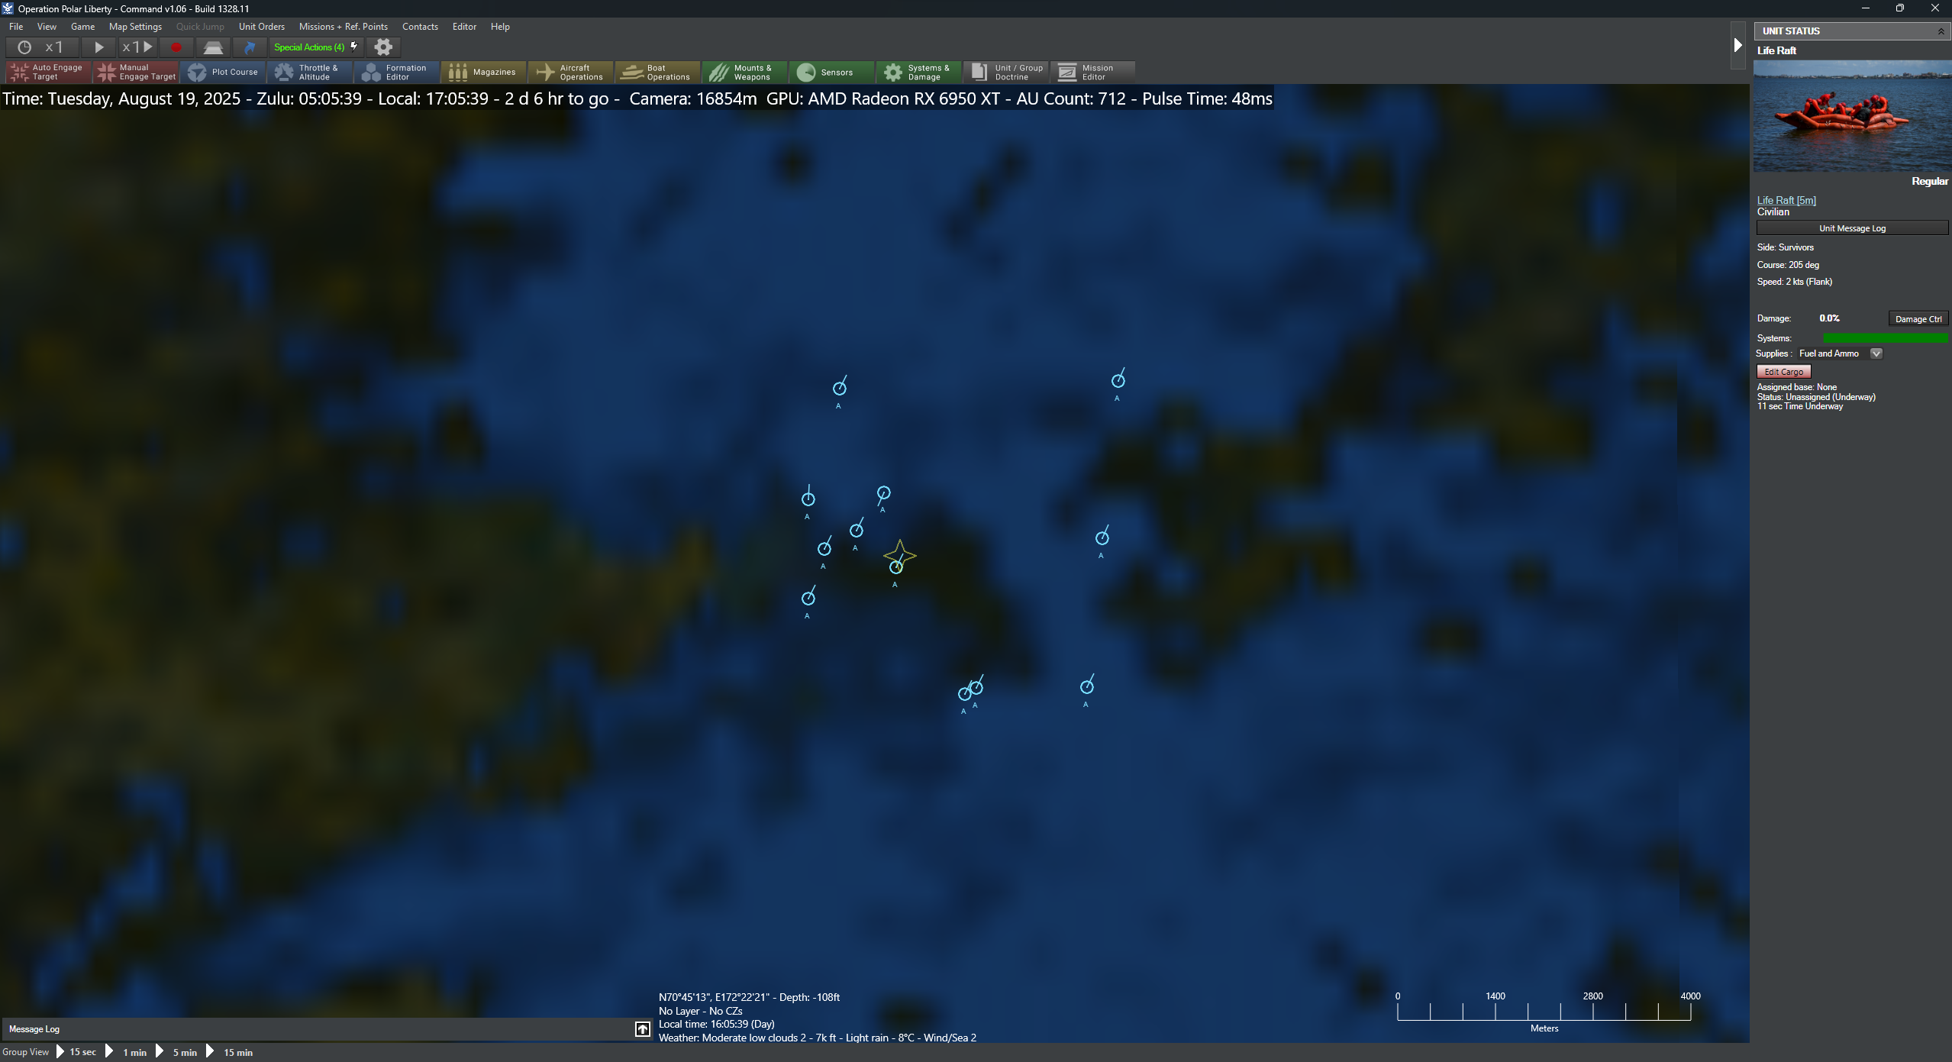
Task: Collapse the Unit Status panel
Action: (x=1941, y=31)
